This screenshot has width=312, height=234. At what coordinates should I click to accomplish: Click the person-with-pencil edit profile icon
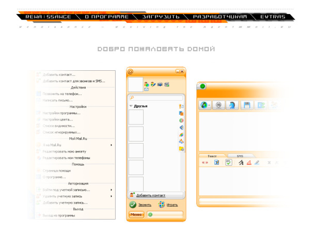pos(153,84)
